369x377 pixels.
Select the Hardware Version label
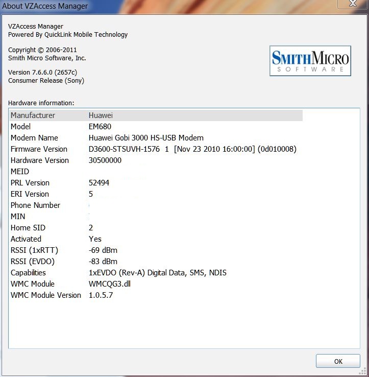tap(40, 160)
